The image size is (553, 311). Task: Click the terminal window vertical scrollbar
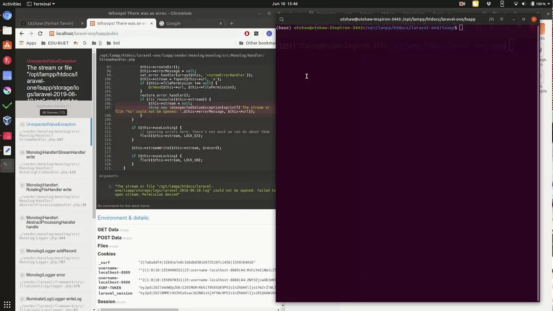(x=538, y=163)
